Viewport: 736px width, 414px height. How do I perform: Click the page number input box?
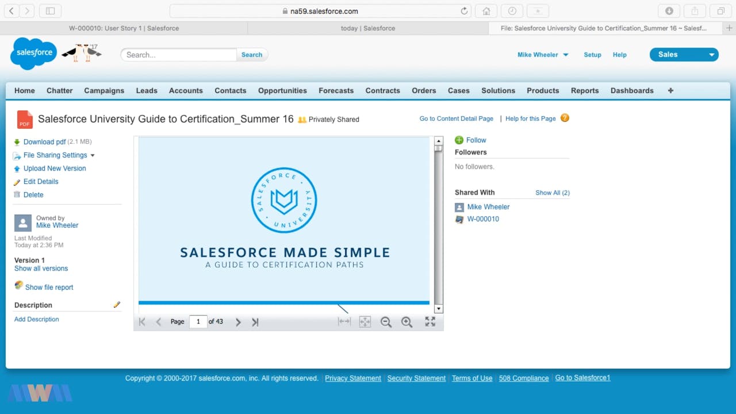(198, 322)
